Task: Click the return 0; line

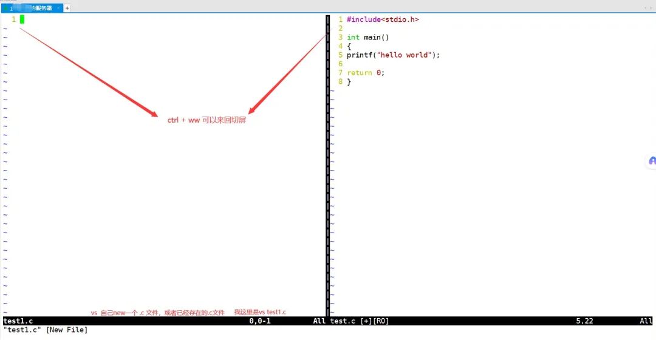Action: [366, 73]
